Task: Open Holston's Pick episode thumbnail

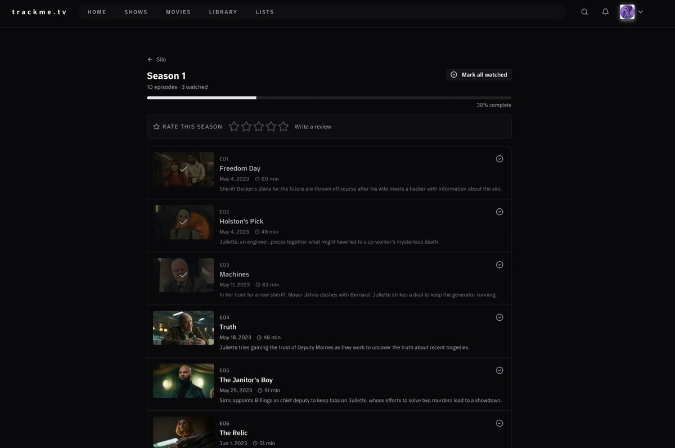Action: [x=183, y=222]
